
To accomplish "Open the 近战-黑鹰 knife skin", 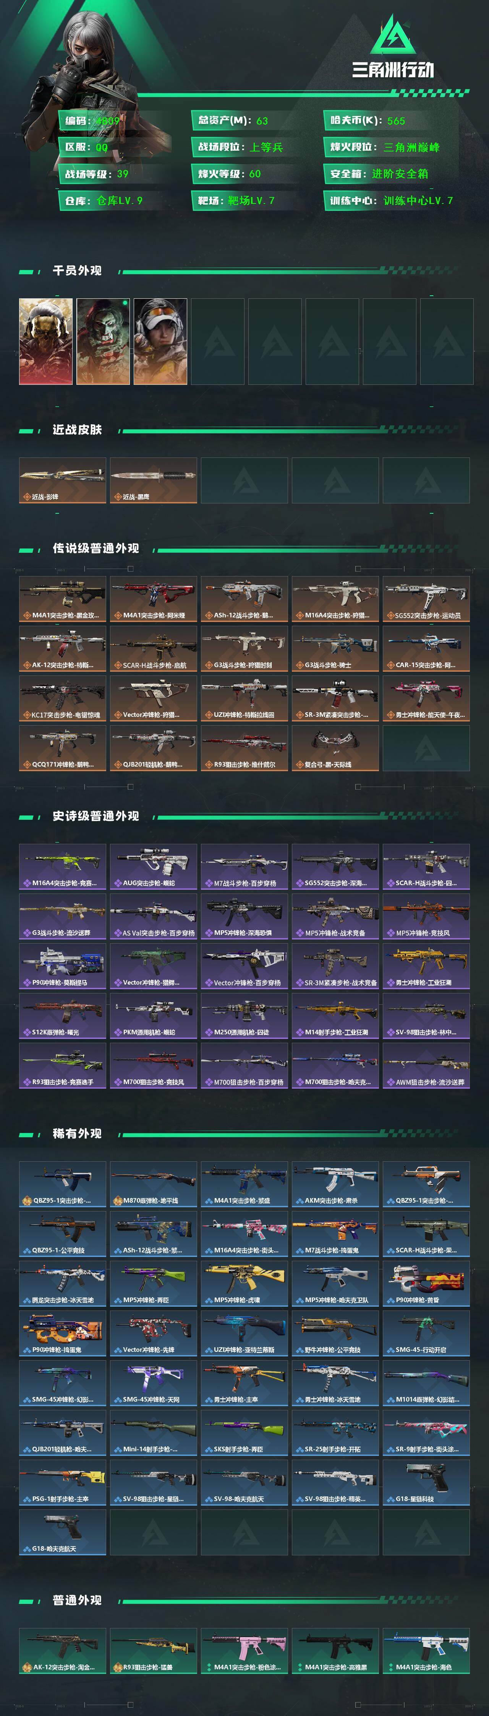I will point(153,480).
